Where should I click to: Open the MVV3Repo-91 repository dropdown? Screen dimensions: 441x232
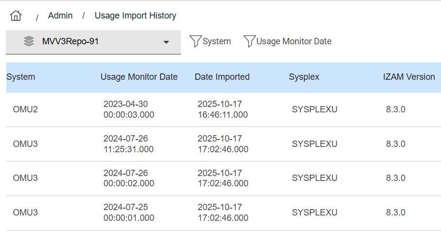[x=92, y=42]
